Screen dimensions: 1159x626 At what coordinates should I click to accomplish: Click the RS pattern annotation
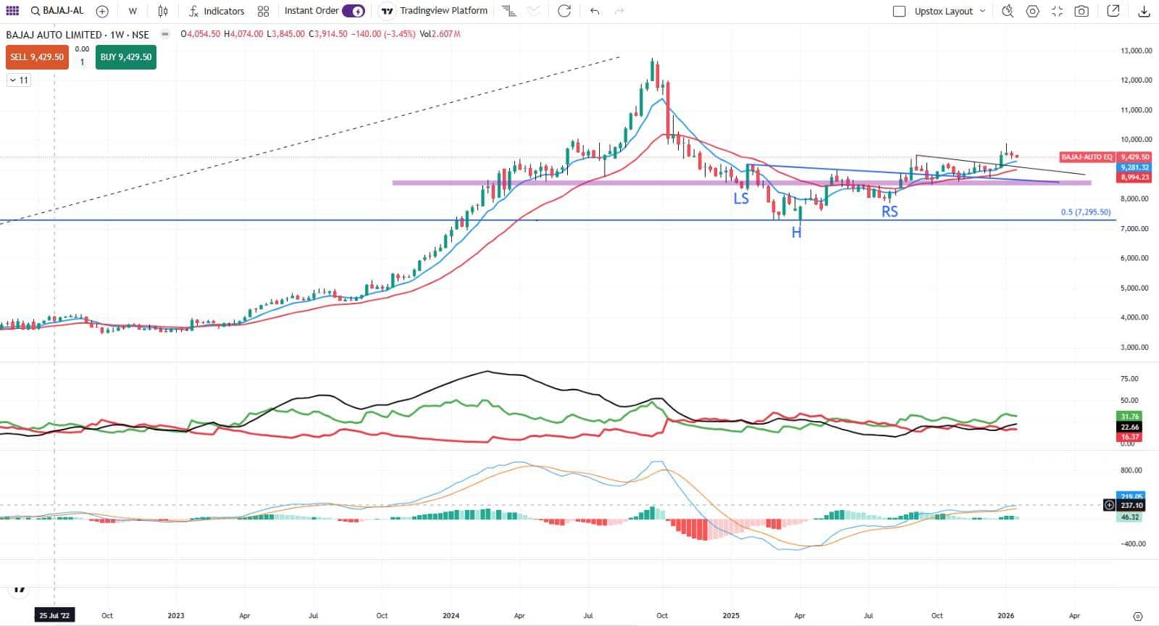coord(890,212)
